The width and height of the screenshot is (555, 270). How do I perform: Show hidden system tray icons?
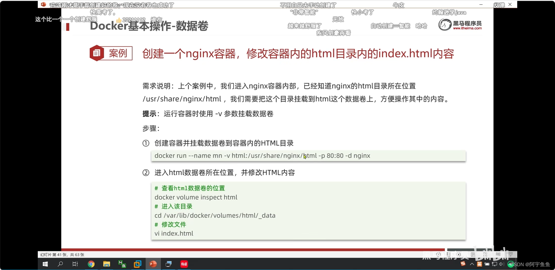(x=472, y=264)
